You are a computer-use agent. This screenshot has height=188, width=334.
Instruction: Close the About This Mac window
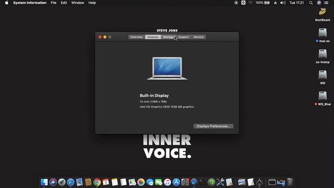click(x=100, y=37)
